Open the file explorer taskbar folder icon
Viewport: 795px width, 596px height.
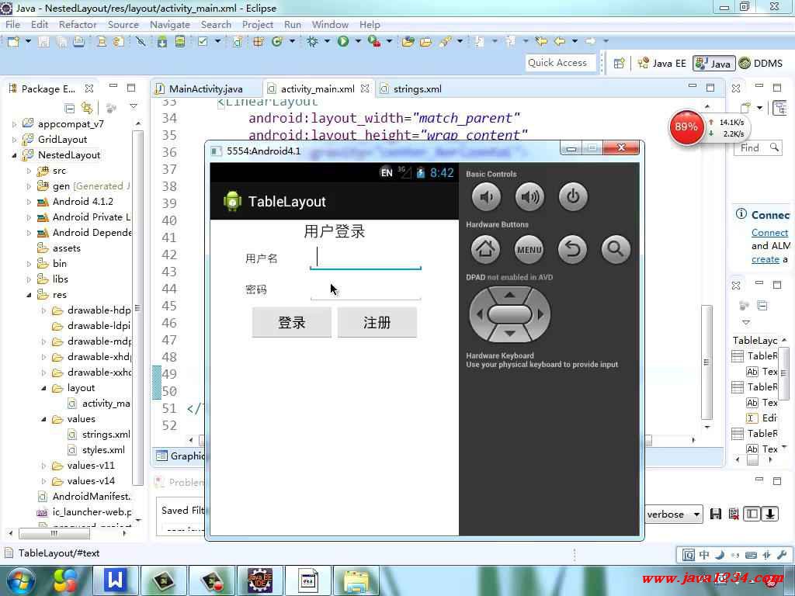(x=357, y=580)
